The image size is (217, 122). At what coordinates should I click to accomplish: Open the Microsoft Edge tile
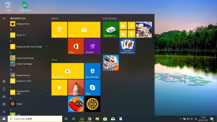coord(92,71)
